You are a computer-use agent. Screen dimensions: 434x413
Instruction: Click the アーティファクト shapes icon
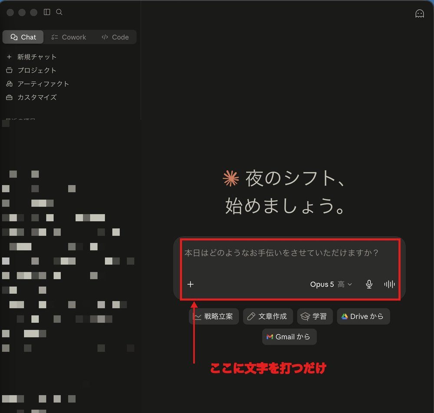[9, 84]
